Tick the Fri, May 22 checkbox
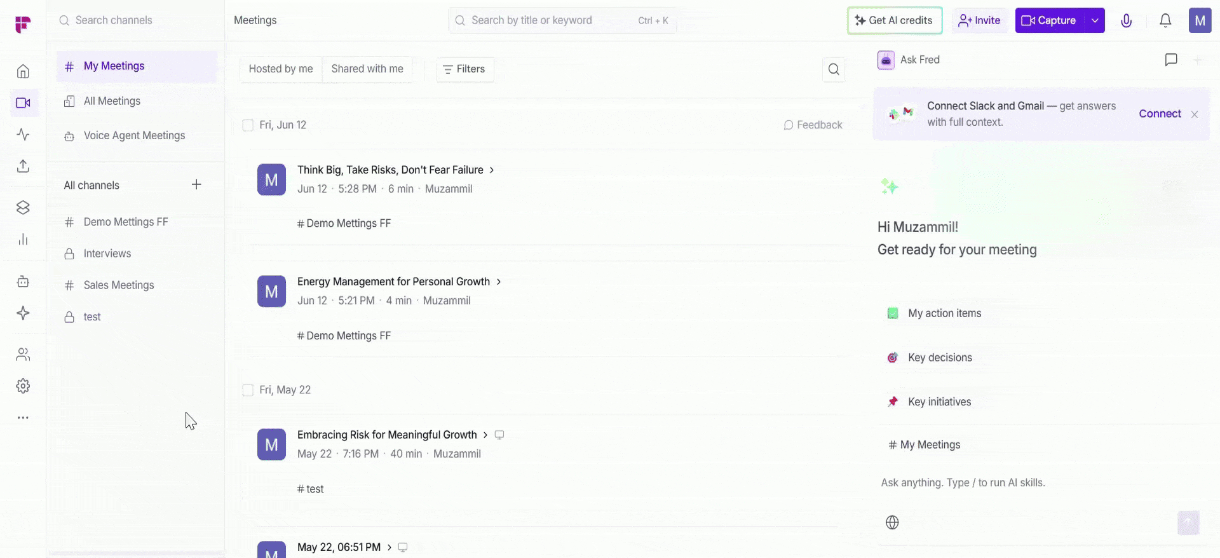The height and width of the screenshot is (558, 1220). click(x=248, y=390)
